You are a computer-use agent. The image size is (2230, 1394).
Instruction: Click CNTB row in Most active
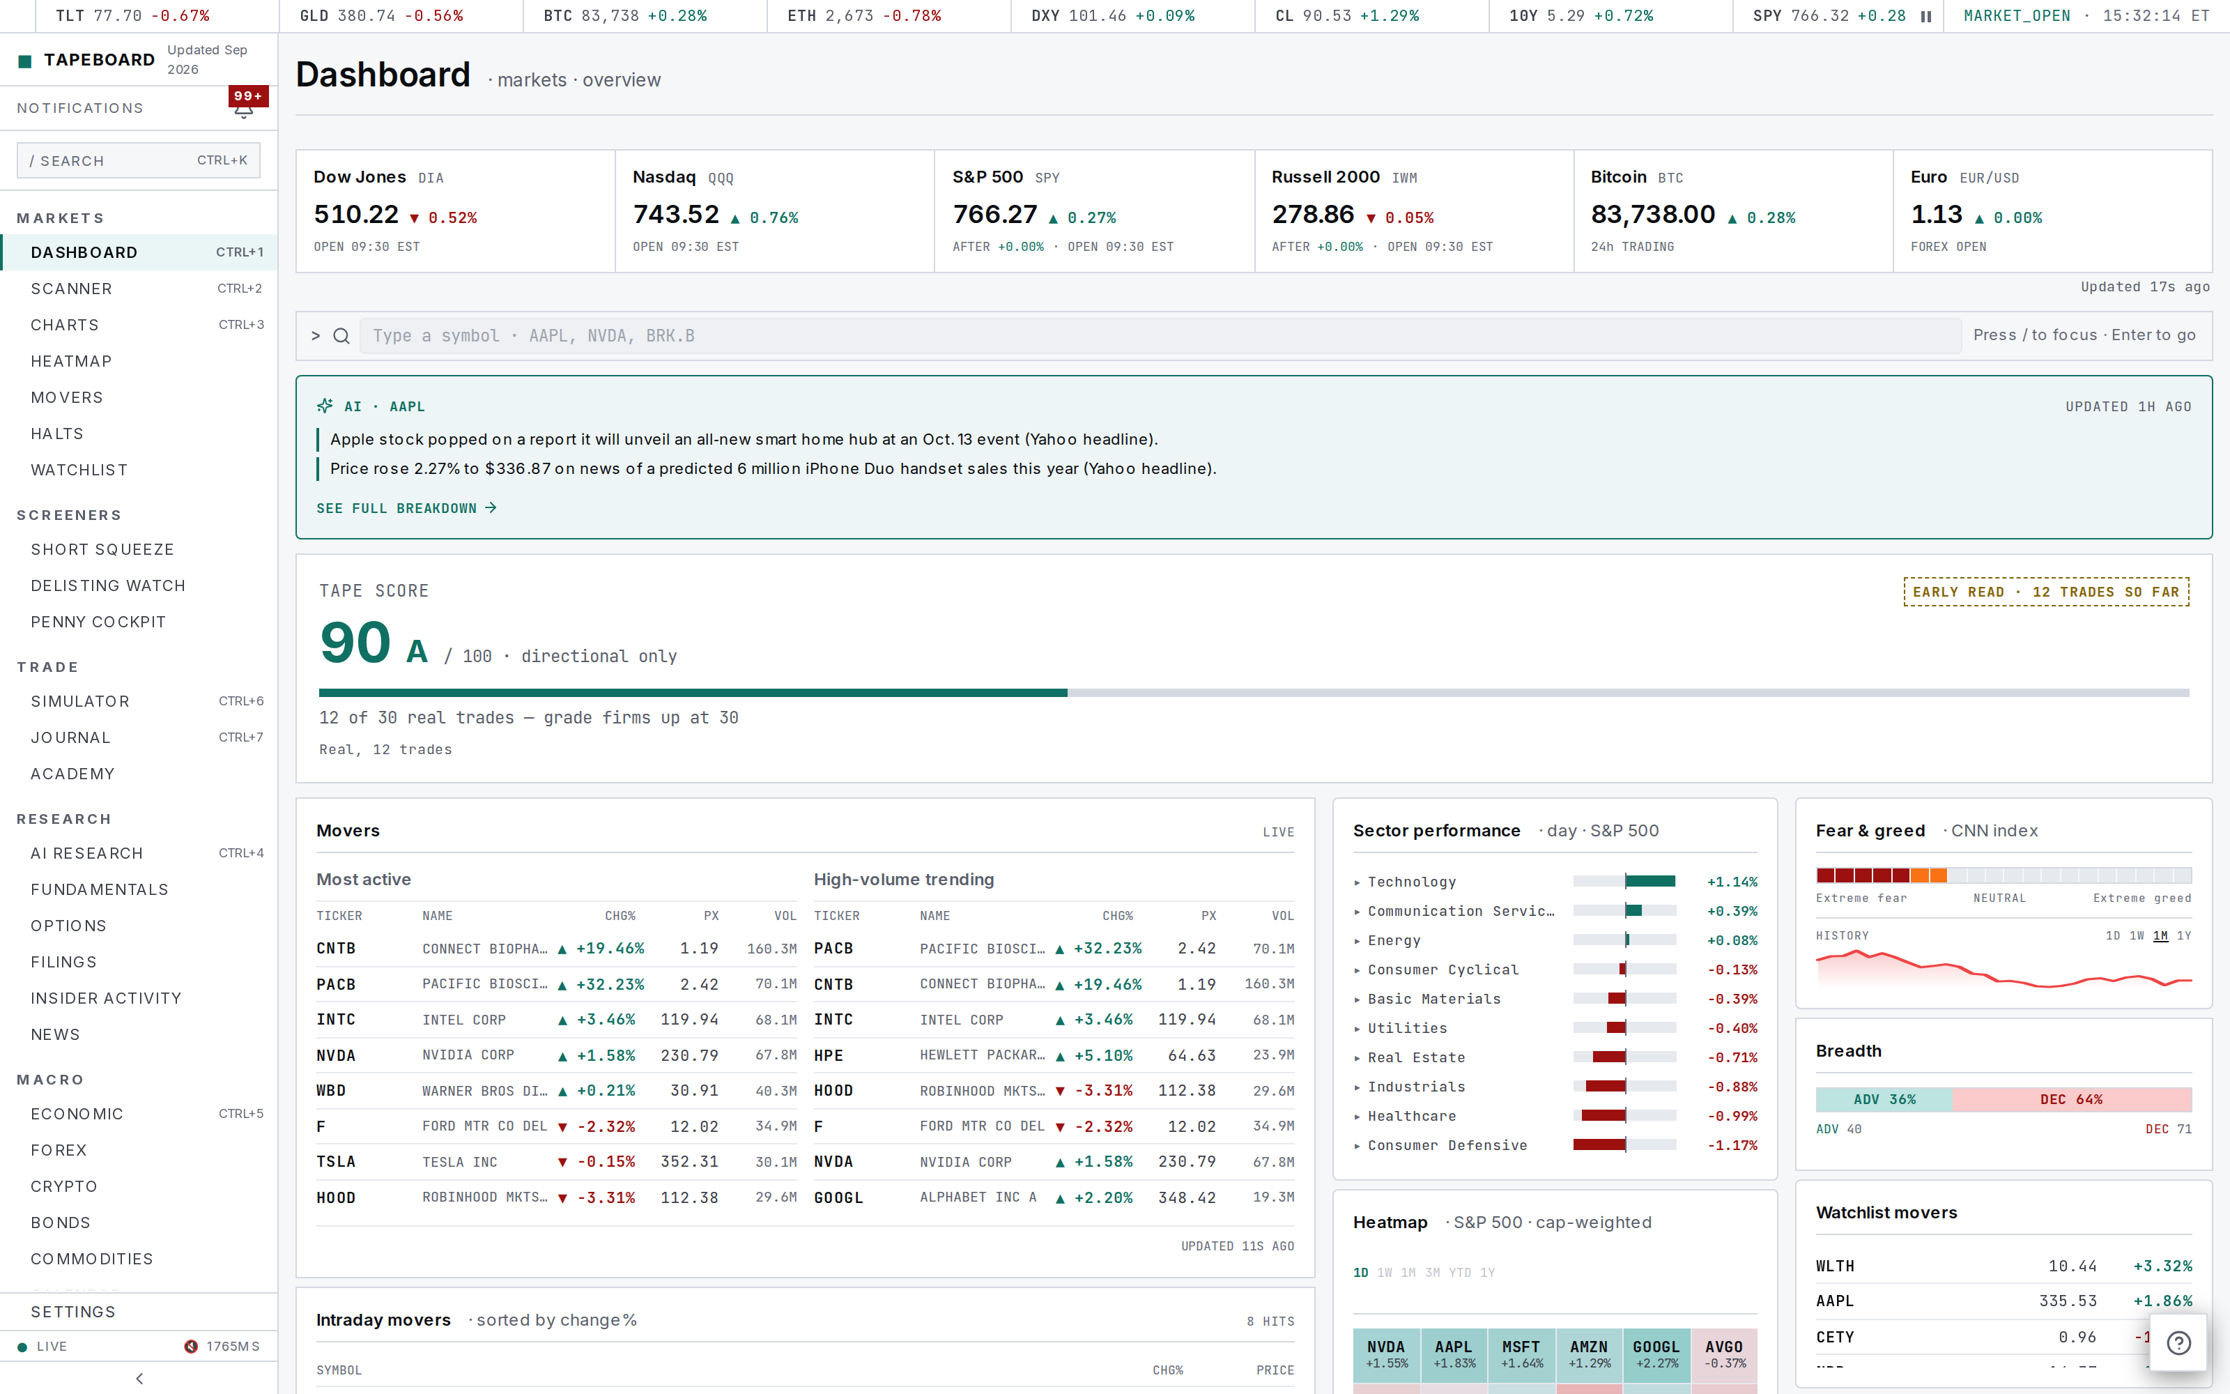tap(555, 949)
